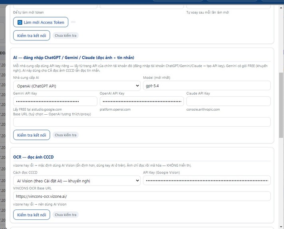Viewport: 284px width, 229px height.
Task: Click the empty Claude API Key field
Action: [228, 101]
